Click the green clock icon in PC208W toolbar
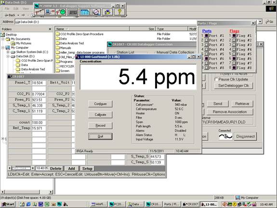The image size is (277, 208). click(x=61, y=12)
